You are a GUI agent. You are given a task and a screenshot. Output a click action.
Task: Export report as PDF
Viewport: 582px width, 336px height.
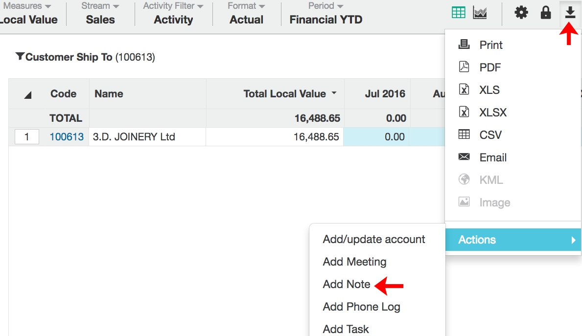(x=489, y=67)
